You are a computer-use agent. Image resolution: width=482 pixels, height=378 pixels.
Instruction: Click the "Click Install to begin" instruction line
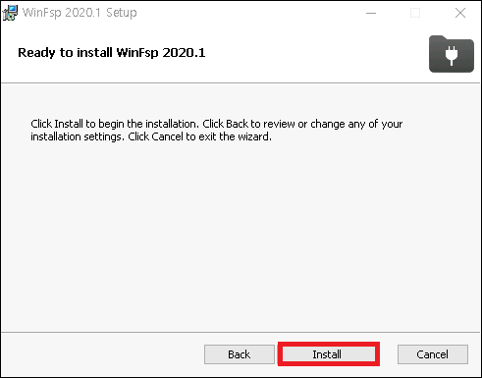point(217,124)
